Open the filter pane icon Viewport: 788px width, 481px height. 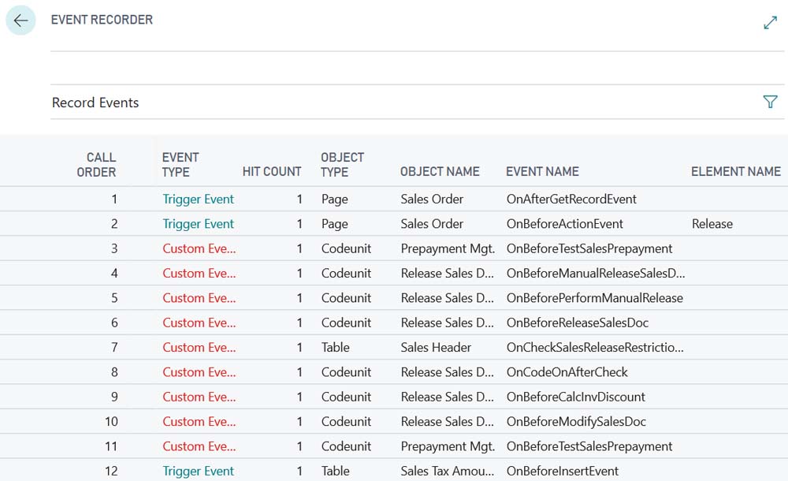pyautogui.click(x=770, y=102)
